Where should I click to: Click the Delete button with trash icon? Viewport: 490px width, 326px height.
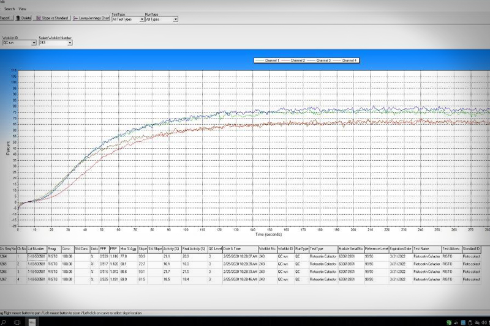click(x=22, y=18)
